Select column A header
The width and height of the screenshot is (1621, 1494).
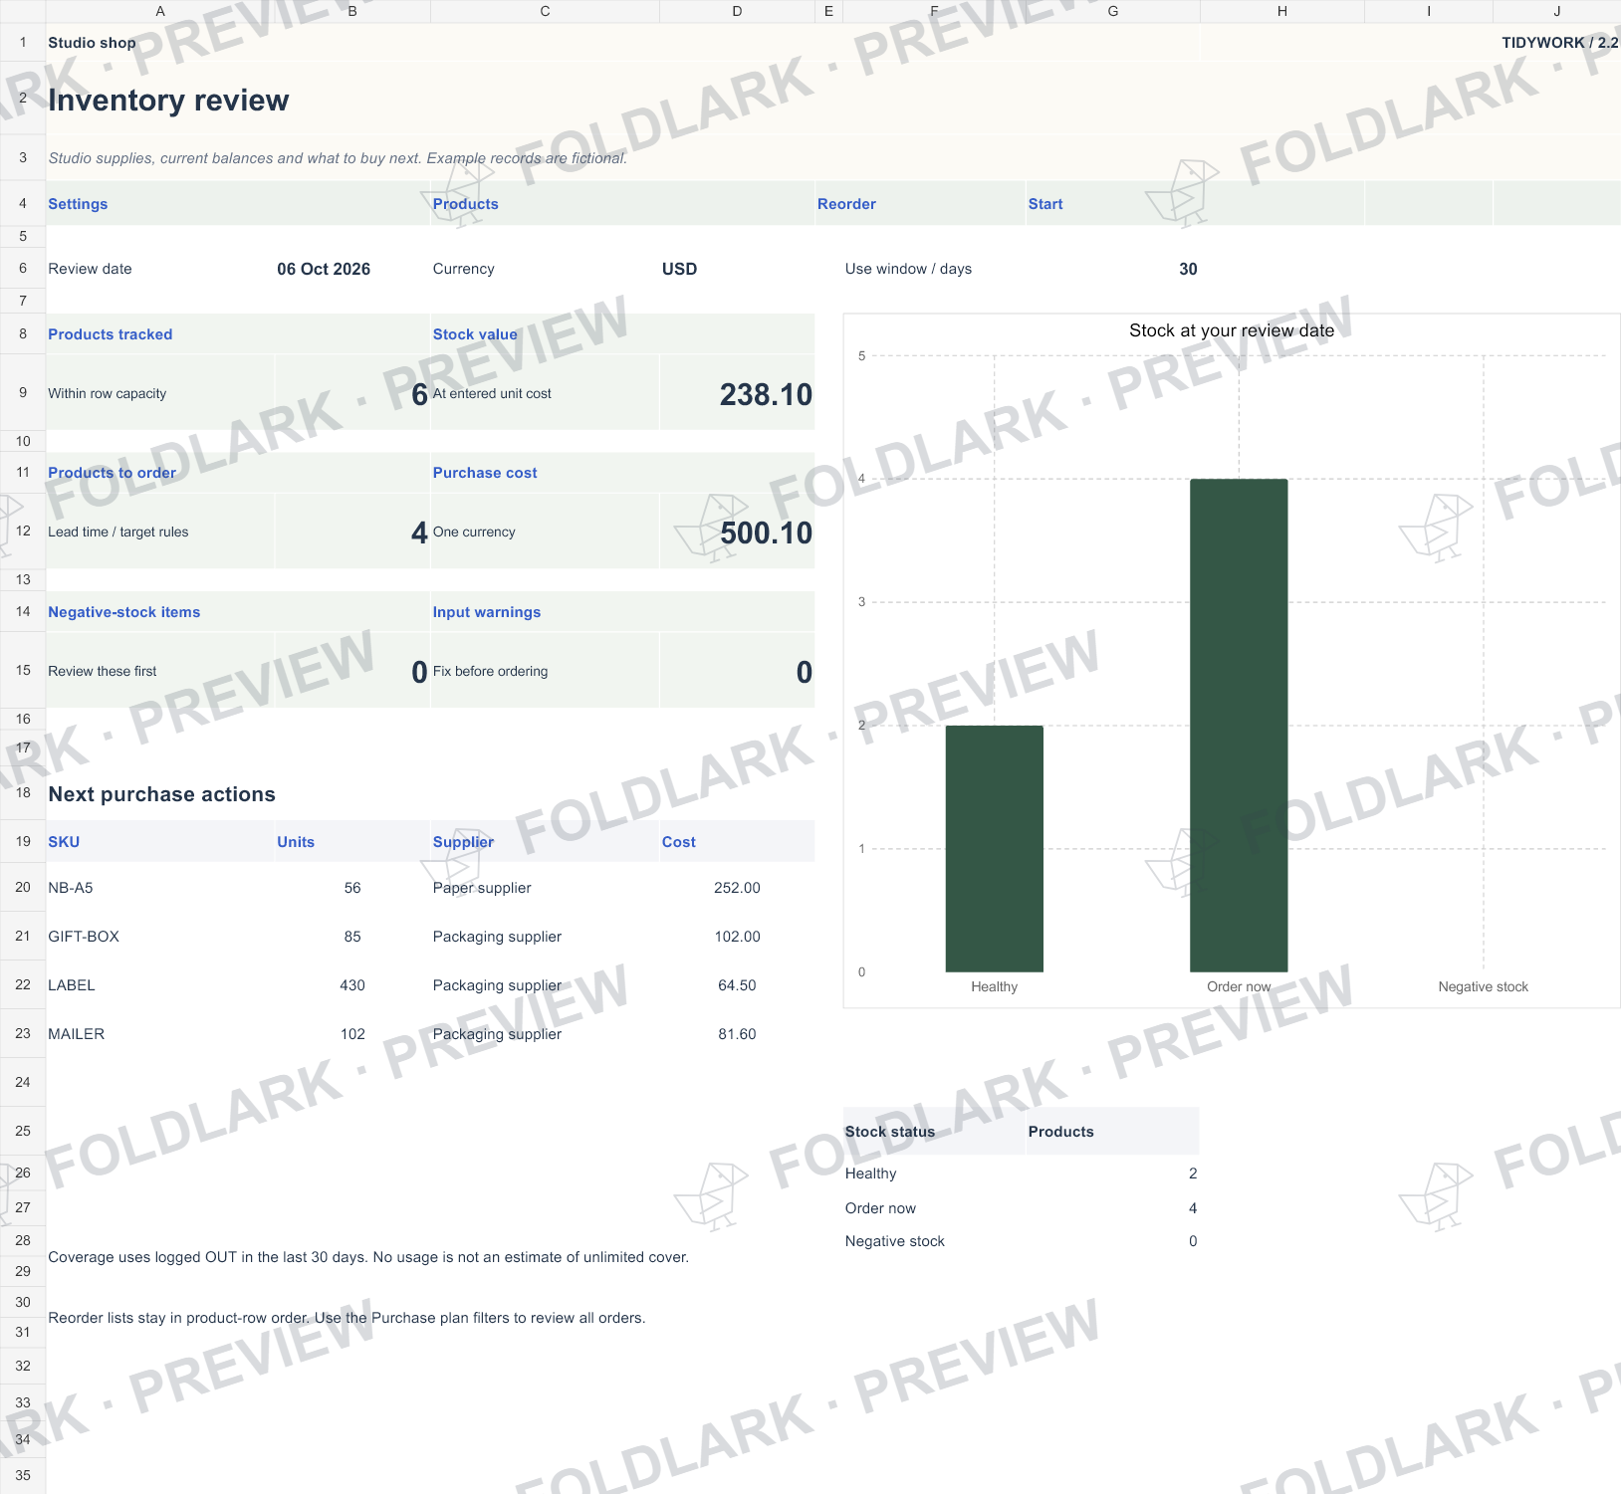tap(160, 11)
